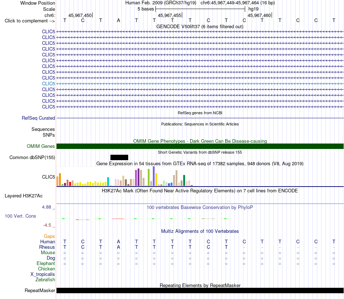Click the dark green OMIM Genes bar
This screenshot has width=344, height=299.
tap(200, 146)
